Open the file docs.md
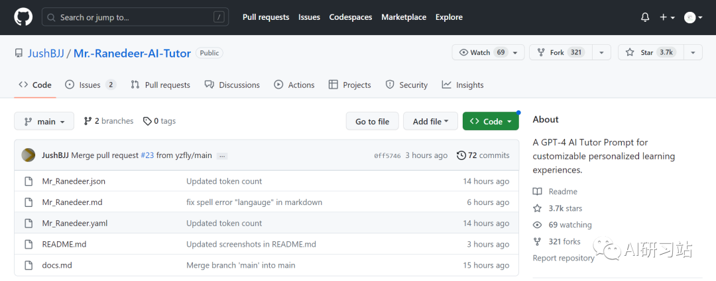The height and width of the screenshot is (281, 716). coord(57,265)
